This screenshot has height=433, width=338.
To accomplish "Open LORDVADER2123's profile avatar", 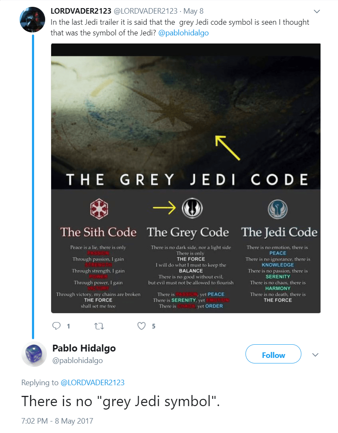I will click(x=32, y=19).
